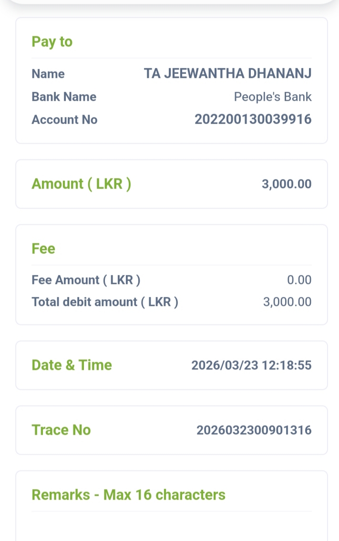This screenshot has height=541, width=339.
Task: Click the "Bank Name" label
Action: (x=64, y=97)
